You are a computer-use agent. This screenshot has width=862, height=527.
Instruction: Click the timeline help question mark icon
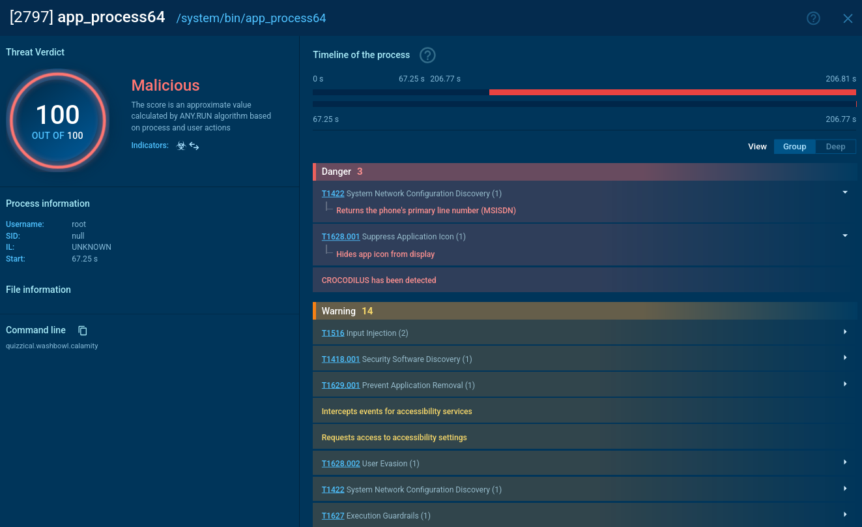coord(427,55)
